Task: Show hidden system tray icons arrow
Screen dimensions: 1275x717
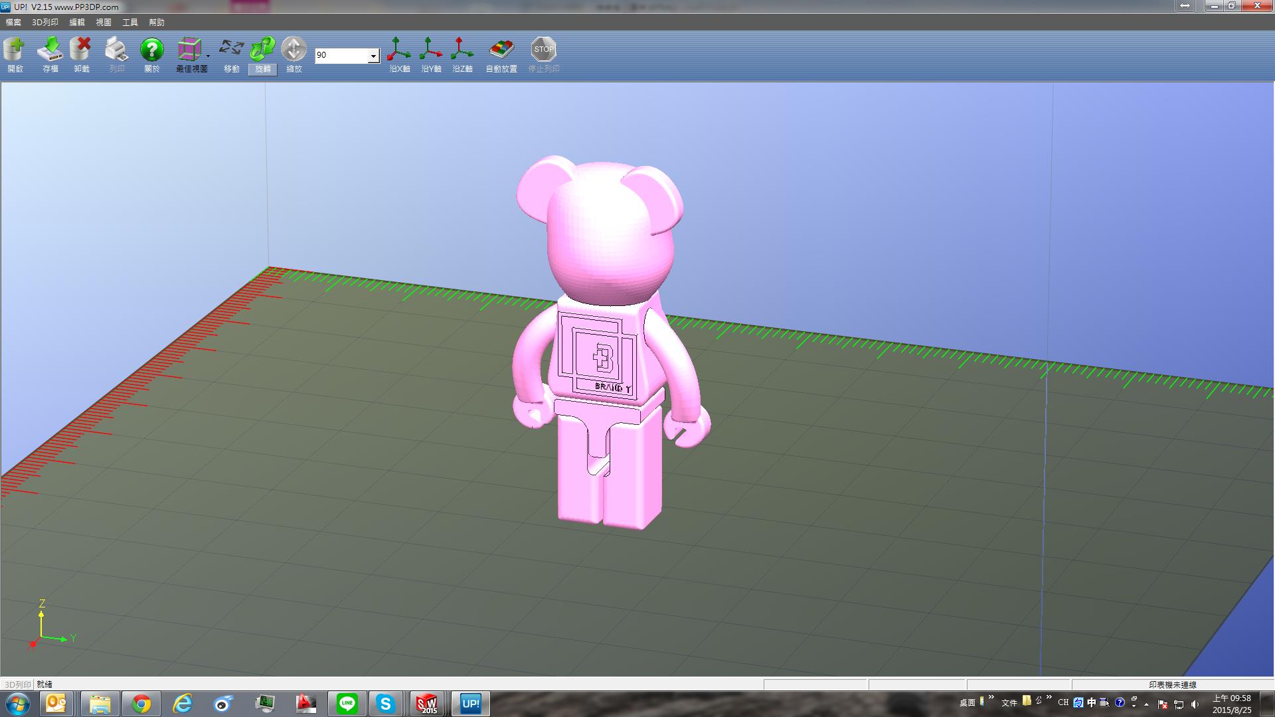Action: [1147, 704]
